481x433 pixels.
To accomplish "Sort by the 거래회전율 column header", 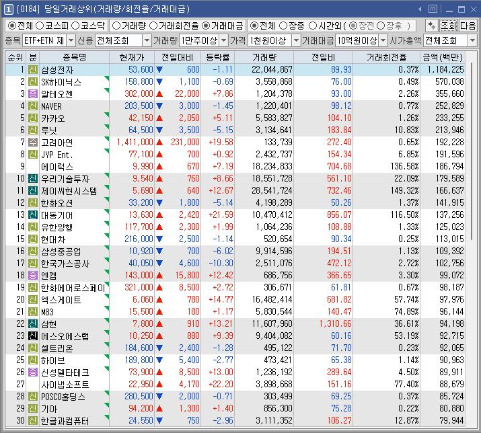I will click(x=387, y=57).
